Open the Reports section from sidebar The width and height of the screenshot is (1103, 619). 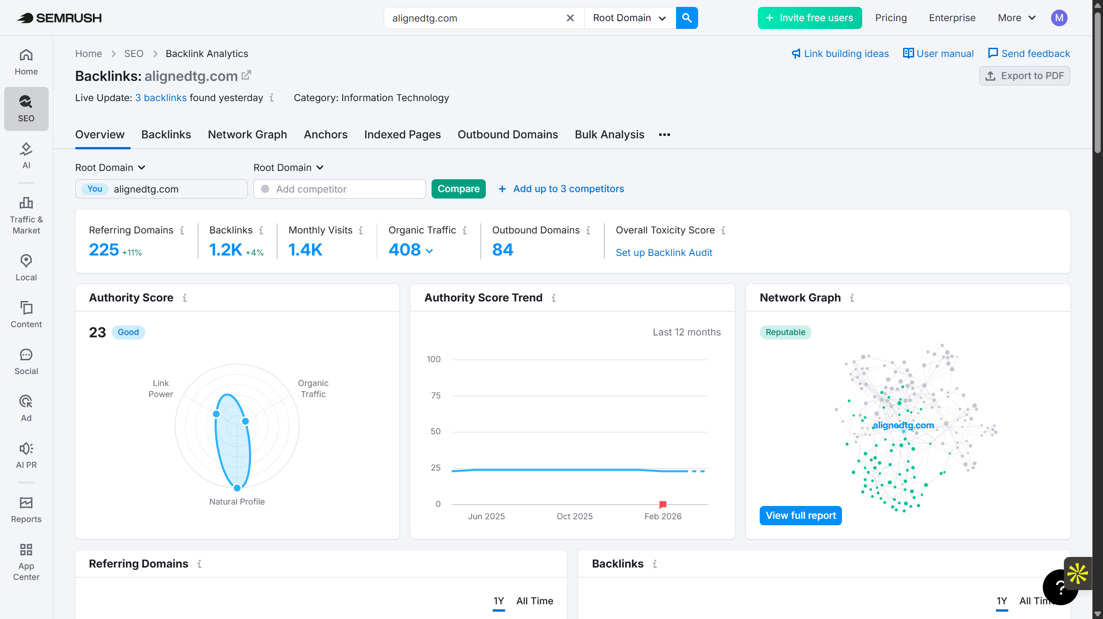coord(26,509)
